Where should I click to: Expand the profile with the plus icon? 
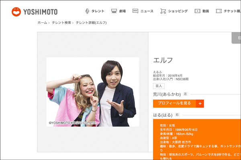click(200, 104)
